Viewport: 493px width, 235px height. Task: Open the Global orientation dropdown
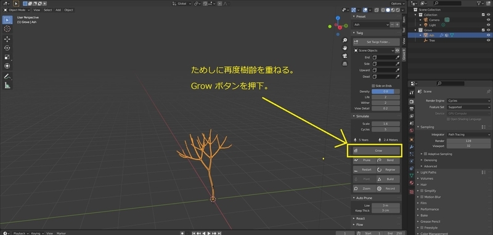(182, 4)
